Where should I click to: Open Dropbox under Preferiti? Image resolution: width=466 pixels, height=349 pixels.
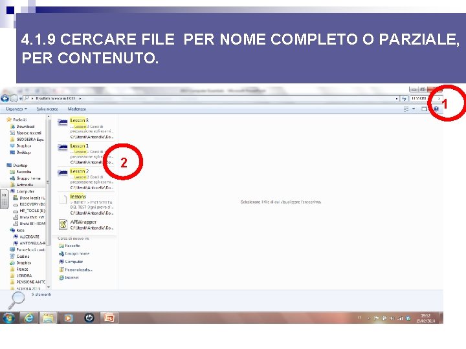pos(21,145)
